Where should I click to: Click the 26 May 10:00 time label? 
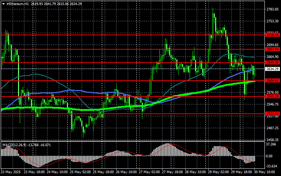pyautogui.click(x=126, y=172)
